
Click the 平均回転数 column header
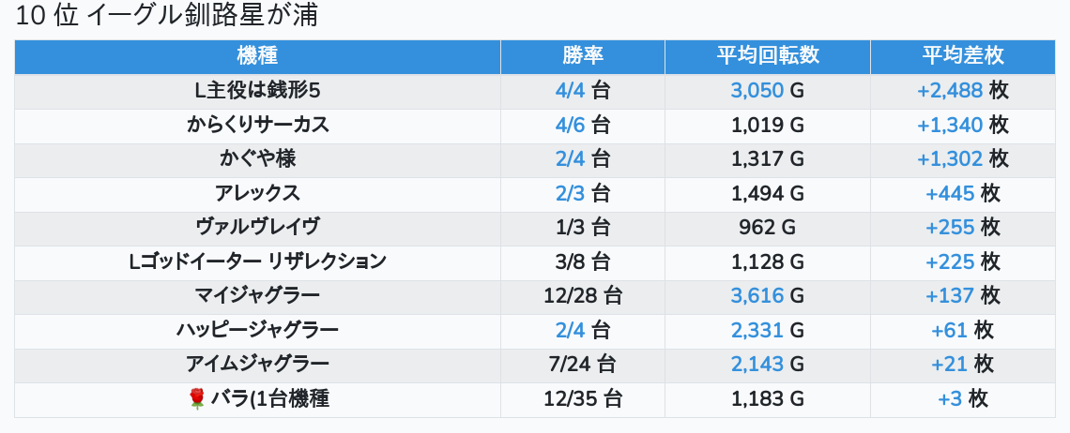(x=768, y=55)
